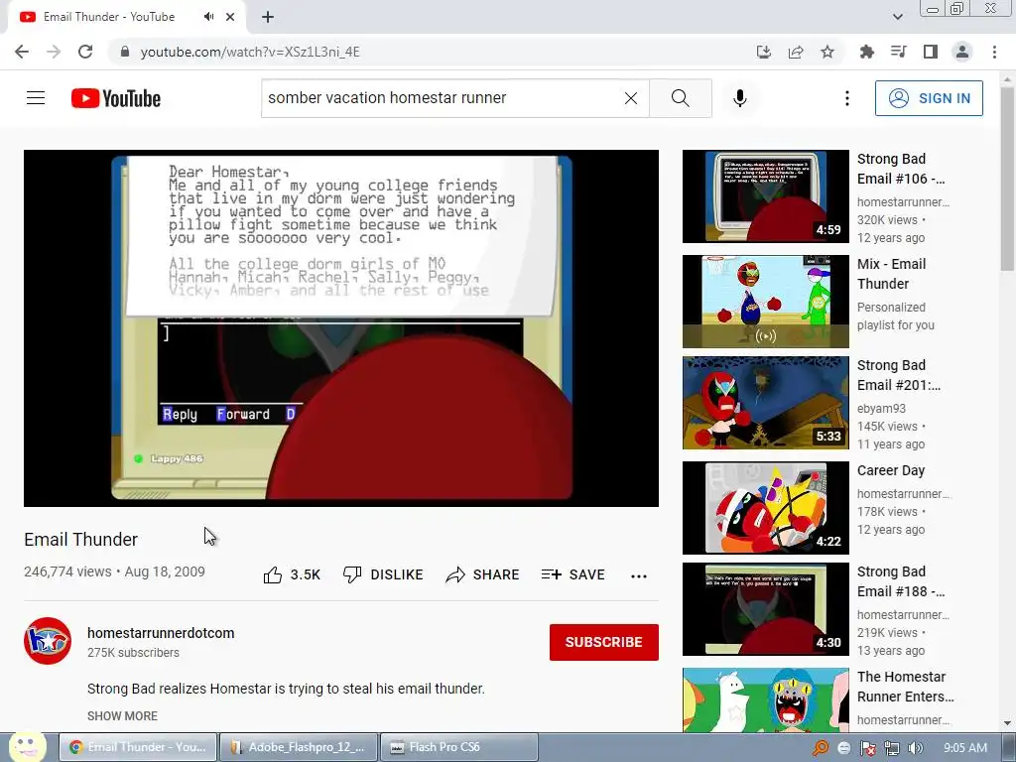Open volume control in system tray
Screen dimensions: 1016x762
[915, 748]
